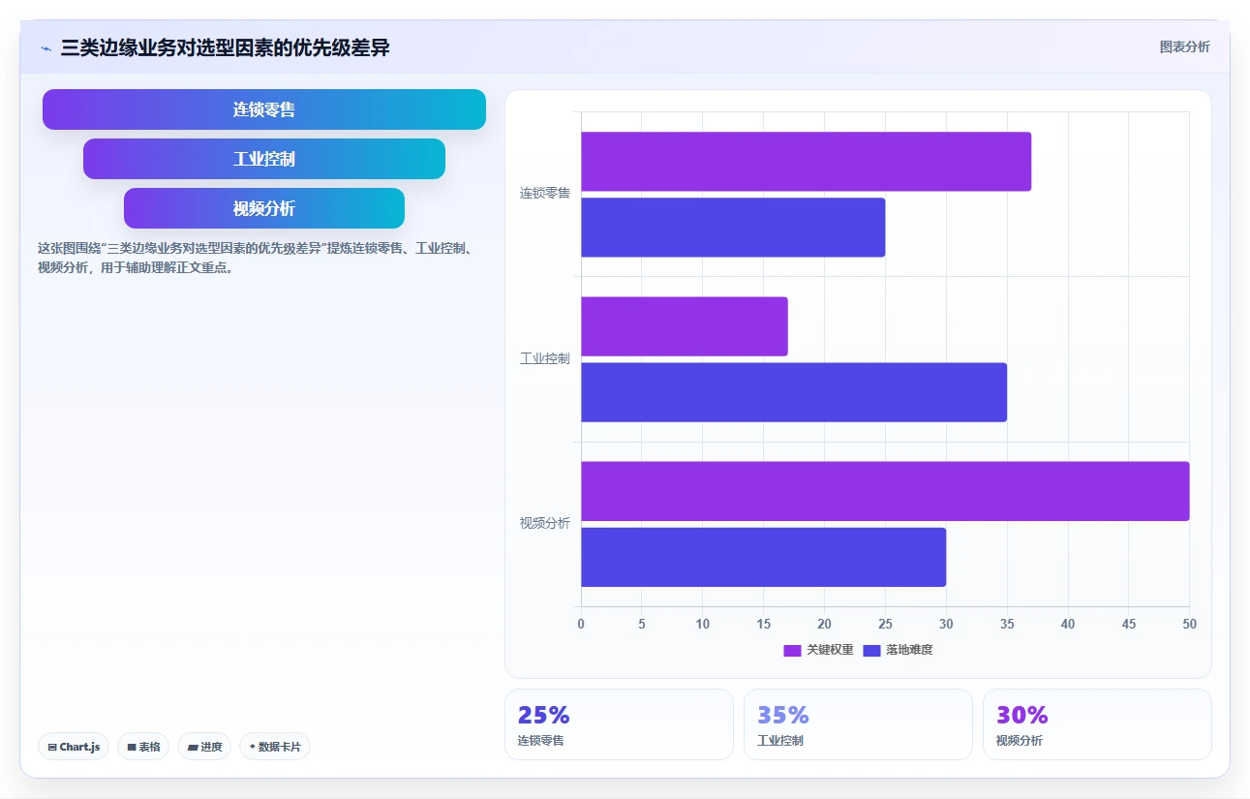Screen dimensions: 1250x799
Task: Click y-axis label 连锁零售 in chart
Action: point(545,194)
